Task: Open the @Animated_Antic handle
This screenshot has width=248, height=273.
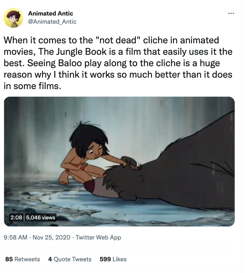Action: [52, 22]
